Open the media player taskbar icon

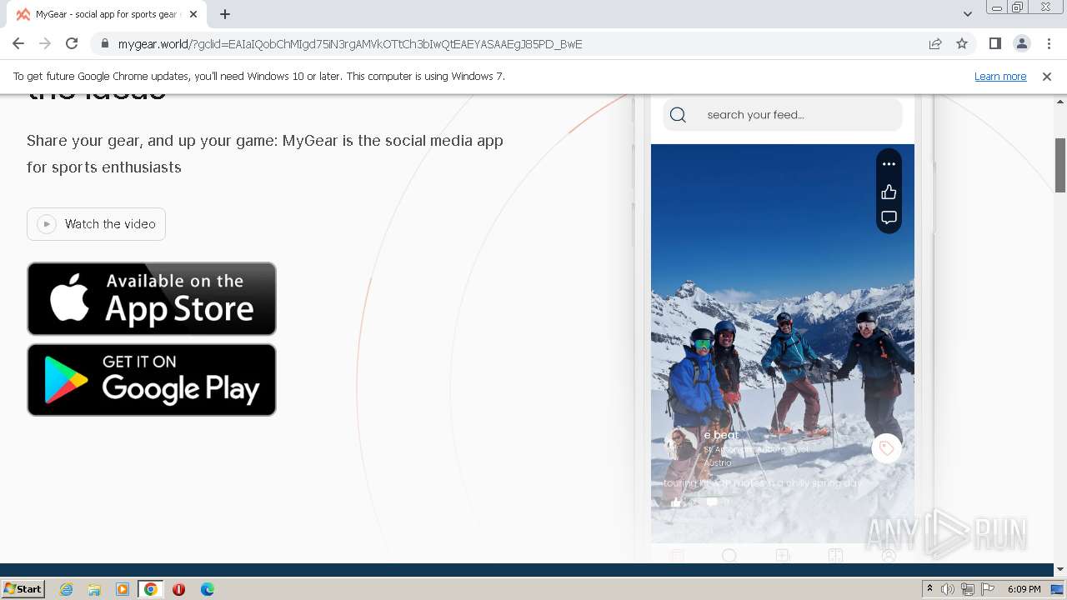123,589
